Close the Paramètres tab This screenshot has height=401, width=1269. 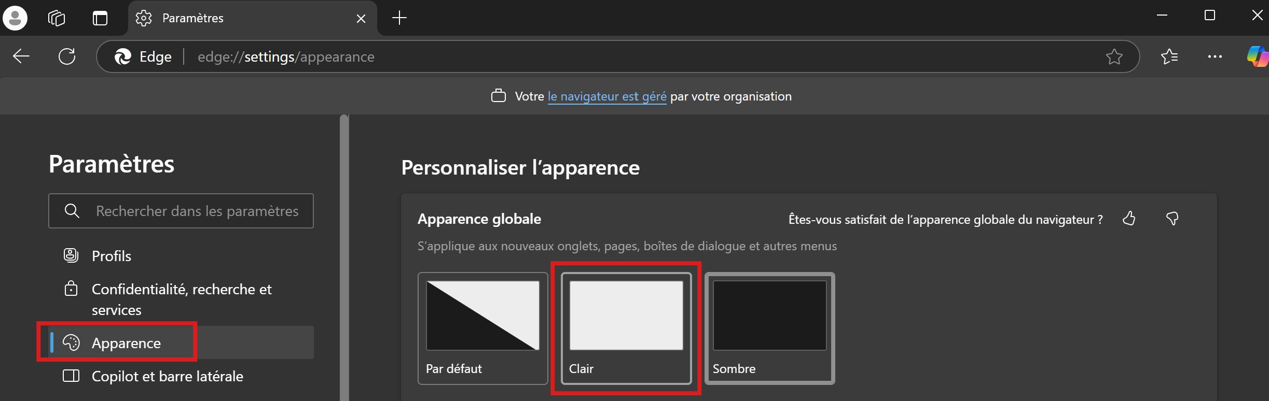pyautogui.click(x=361, y=19)
